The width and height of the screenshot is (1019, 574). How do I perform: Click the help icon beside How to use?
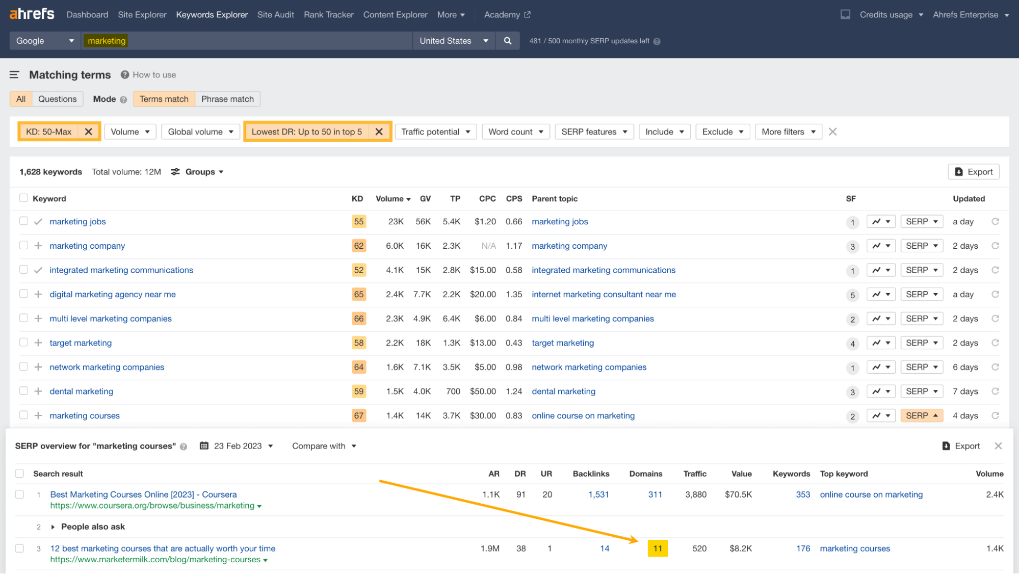pos(124,74)
